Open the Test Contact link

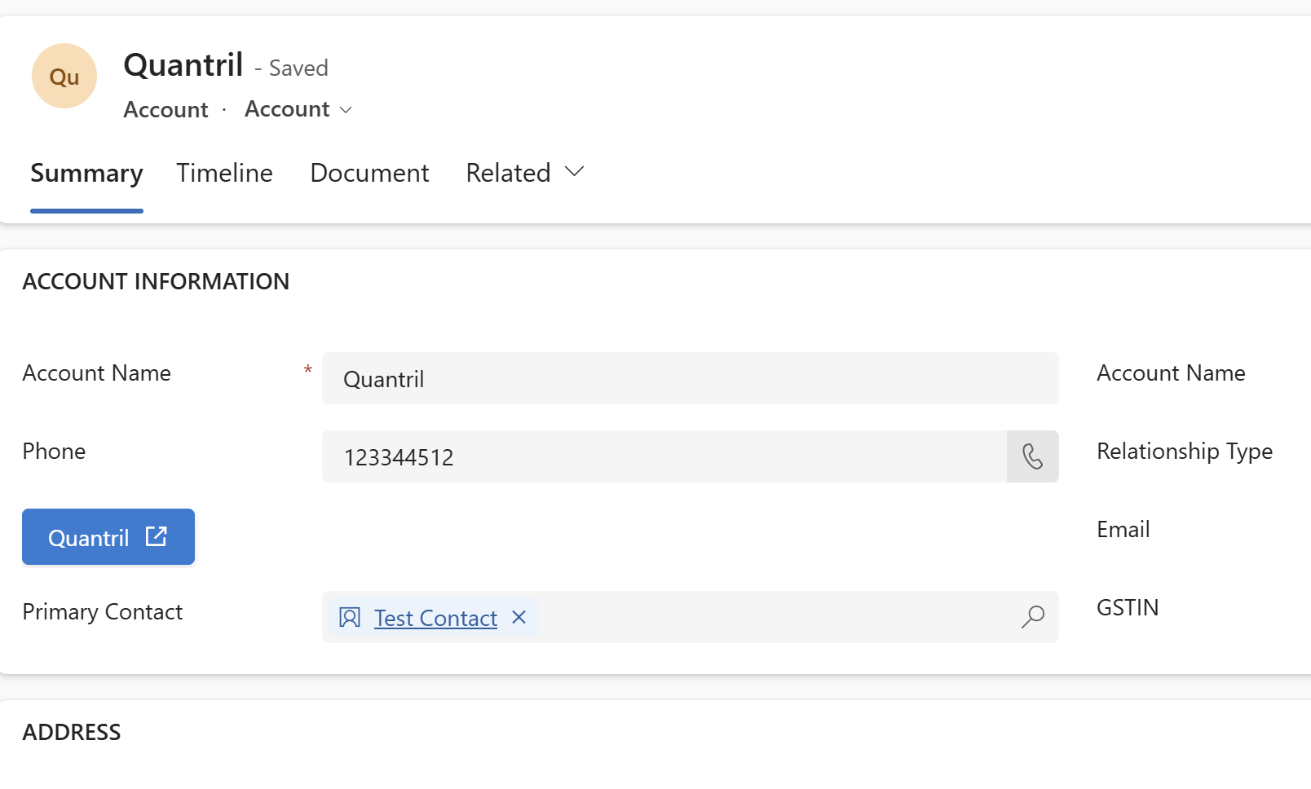tap(435, 618)
